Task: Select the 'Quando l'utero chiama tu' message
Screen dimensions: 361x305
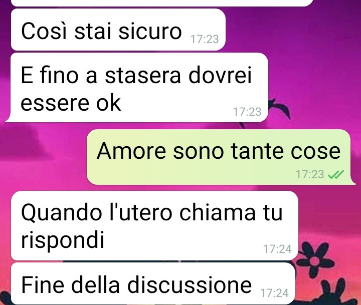Action: coord(154,226)
